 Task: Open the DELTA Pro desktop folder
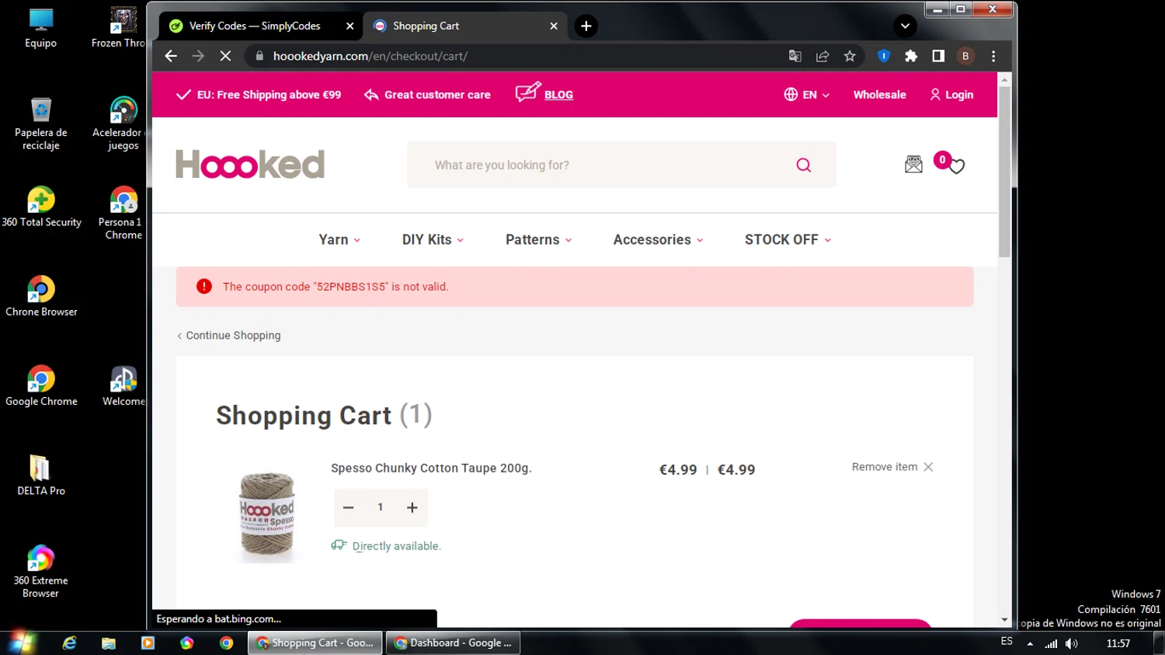coord(41,476)
